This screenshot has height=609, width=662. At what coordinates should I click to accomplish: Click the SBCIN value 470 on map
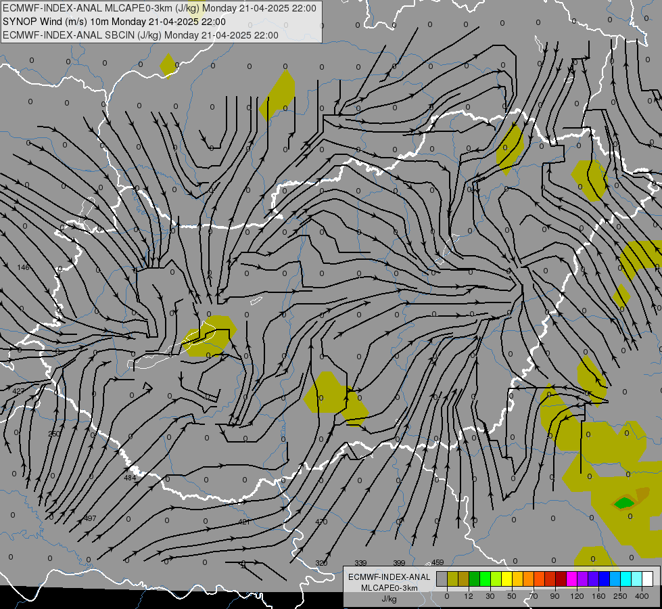coord(321,522)
